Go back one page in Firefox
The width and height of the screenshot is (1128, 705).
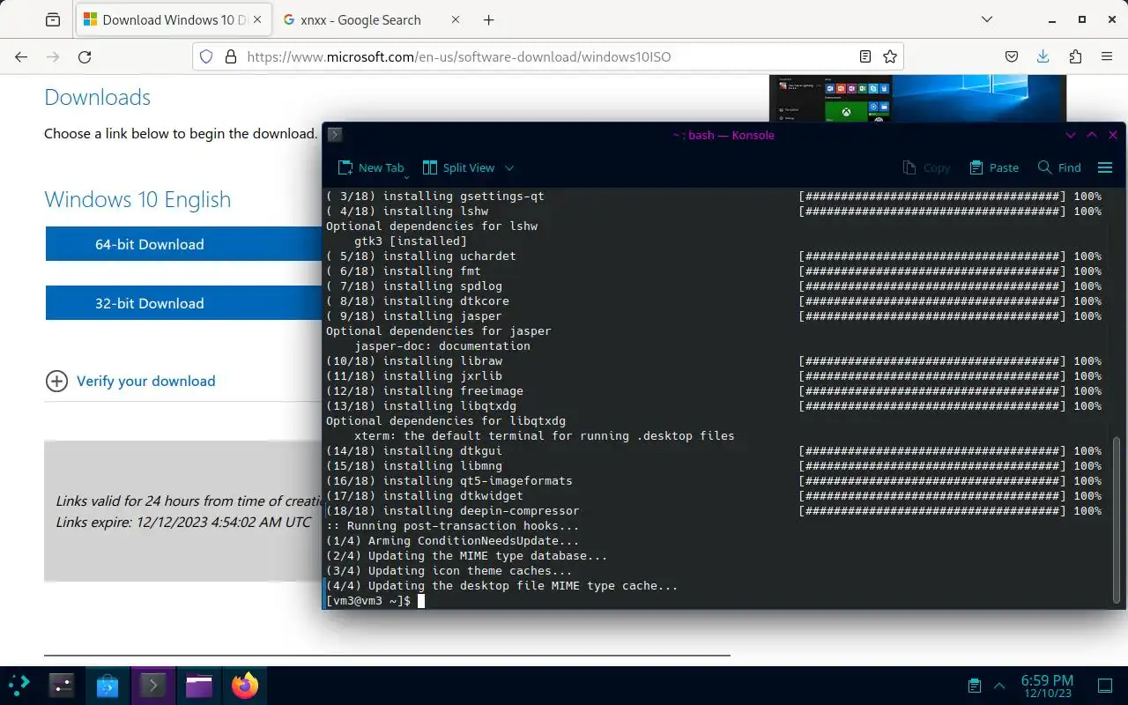(21, 56)
